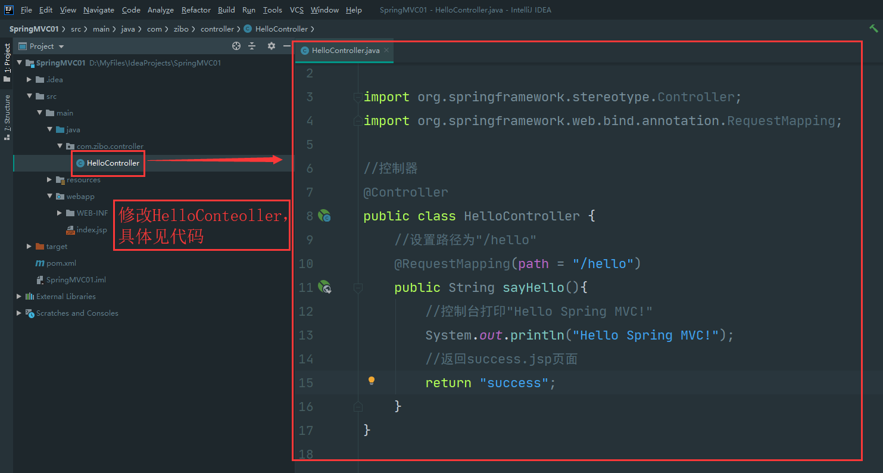Click the sayHello method name
Screen dimensions: 883x473
pos(533,287)
